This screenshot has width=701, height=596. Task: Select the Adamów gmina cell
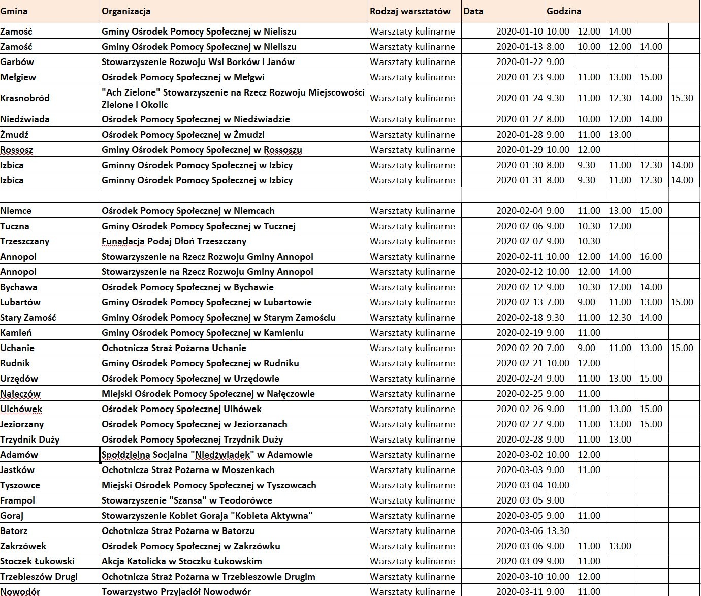pyautogui.click(x=50, y=455)
